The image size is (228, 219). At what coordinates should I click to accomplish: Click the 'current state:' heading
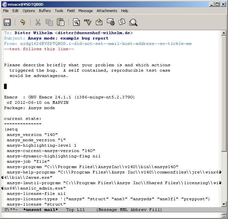(23, 119)
